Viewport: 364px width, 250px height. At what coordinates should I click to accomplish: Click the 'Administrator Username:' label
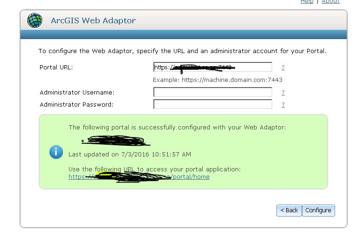(x=77, y=93)
